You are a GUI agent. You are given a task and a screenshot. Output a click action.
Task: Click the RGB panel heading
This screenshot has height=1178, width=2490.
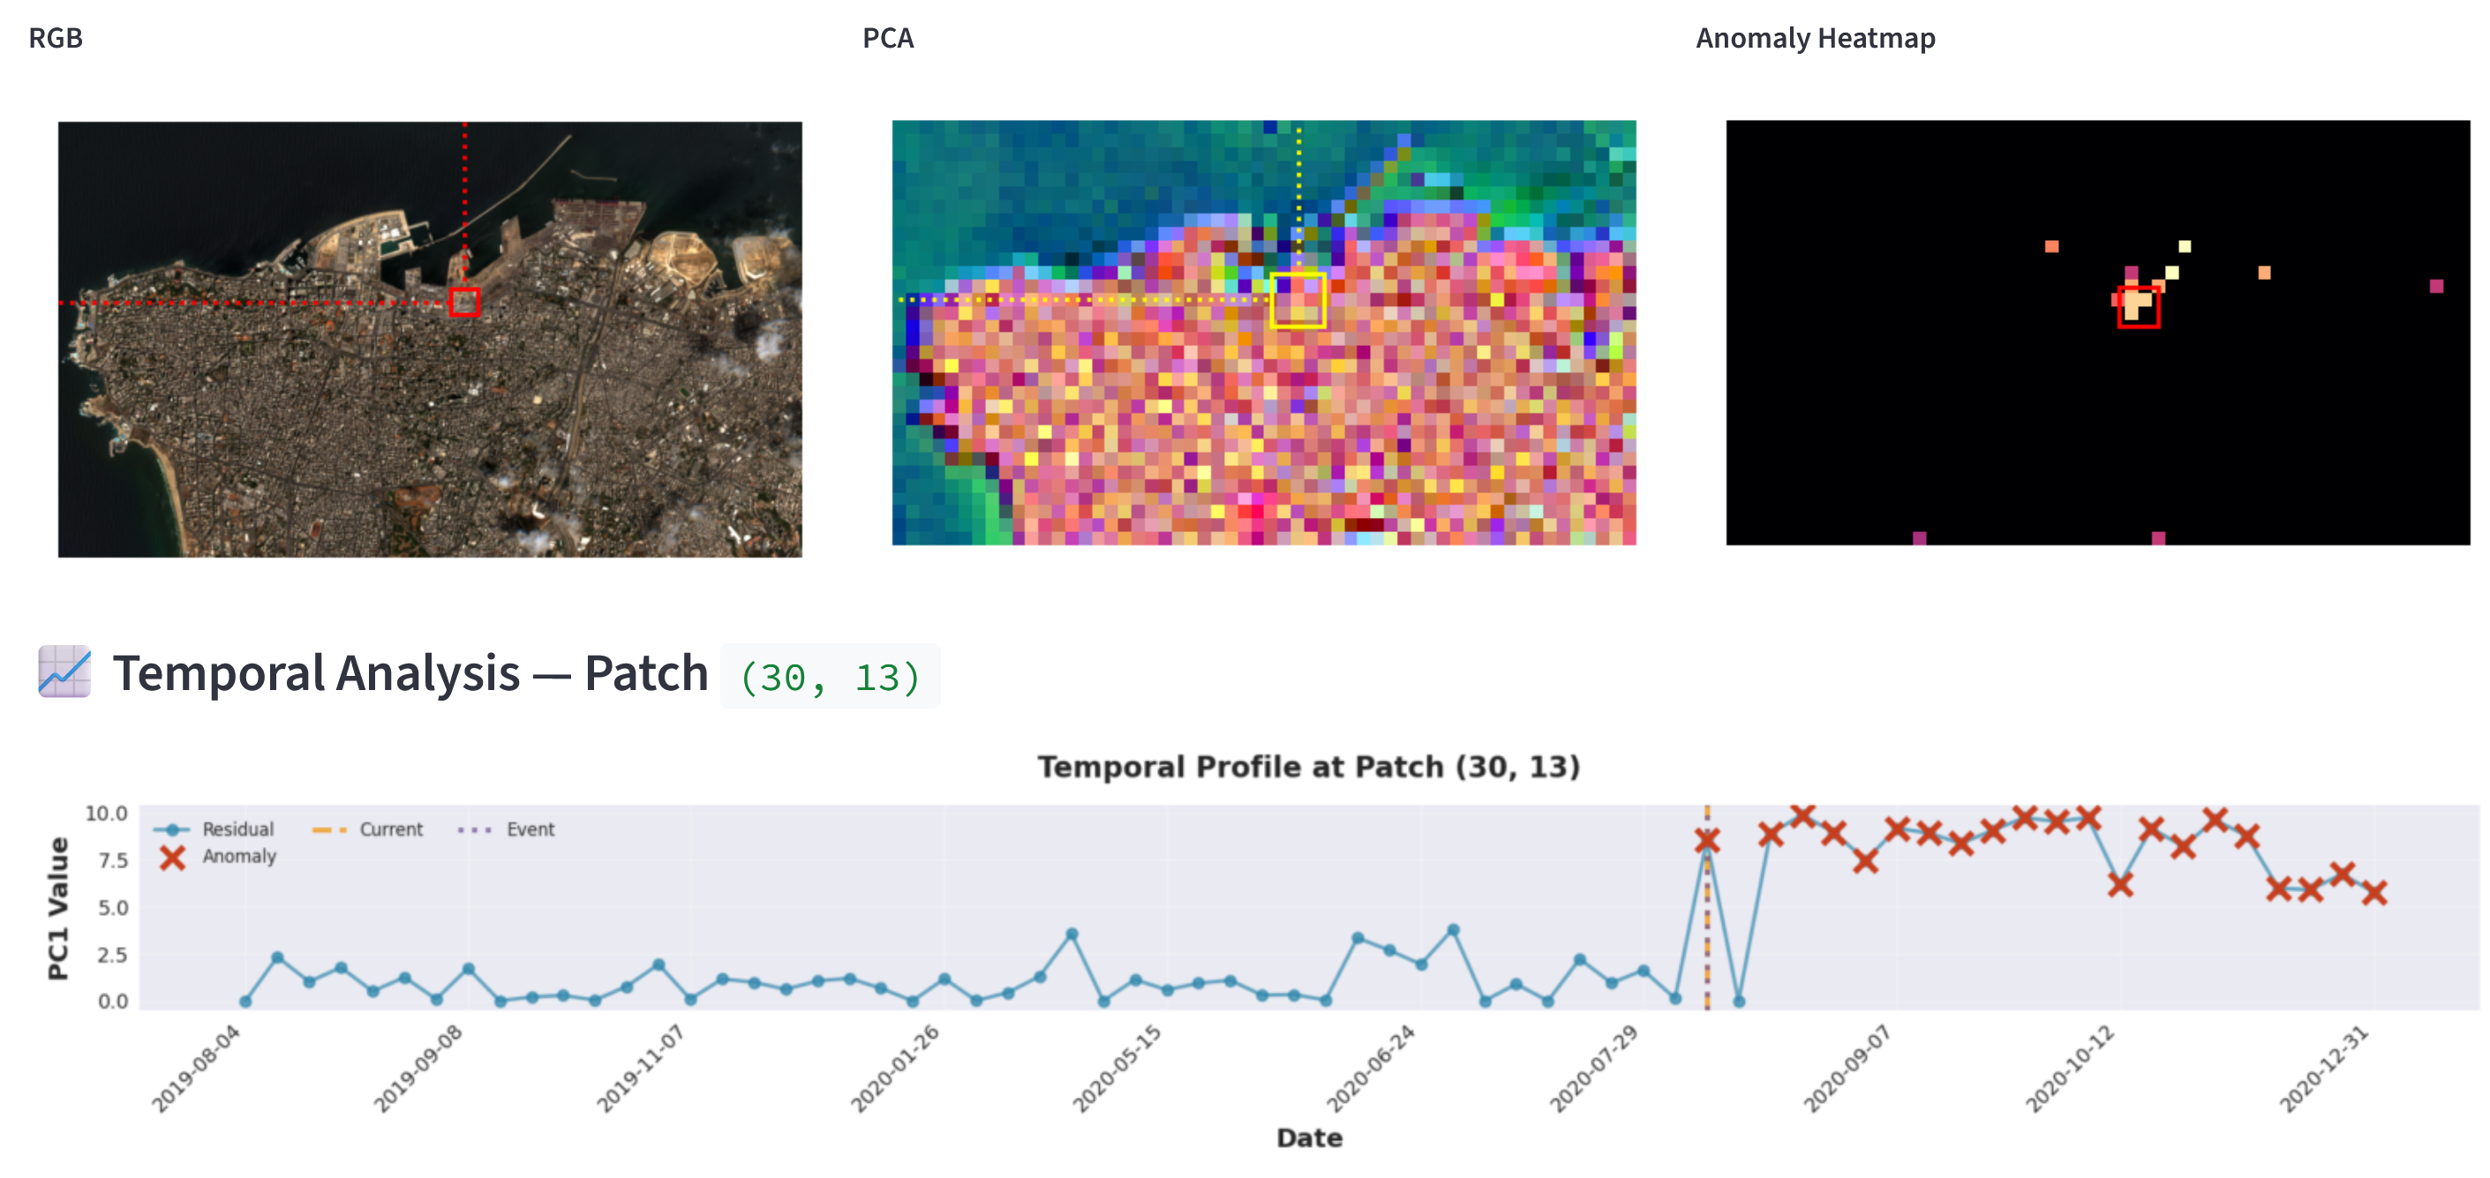pos(55,38)
